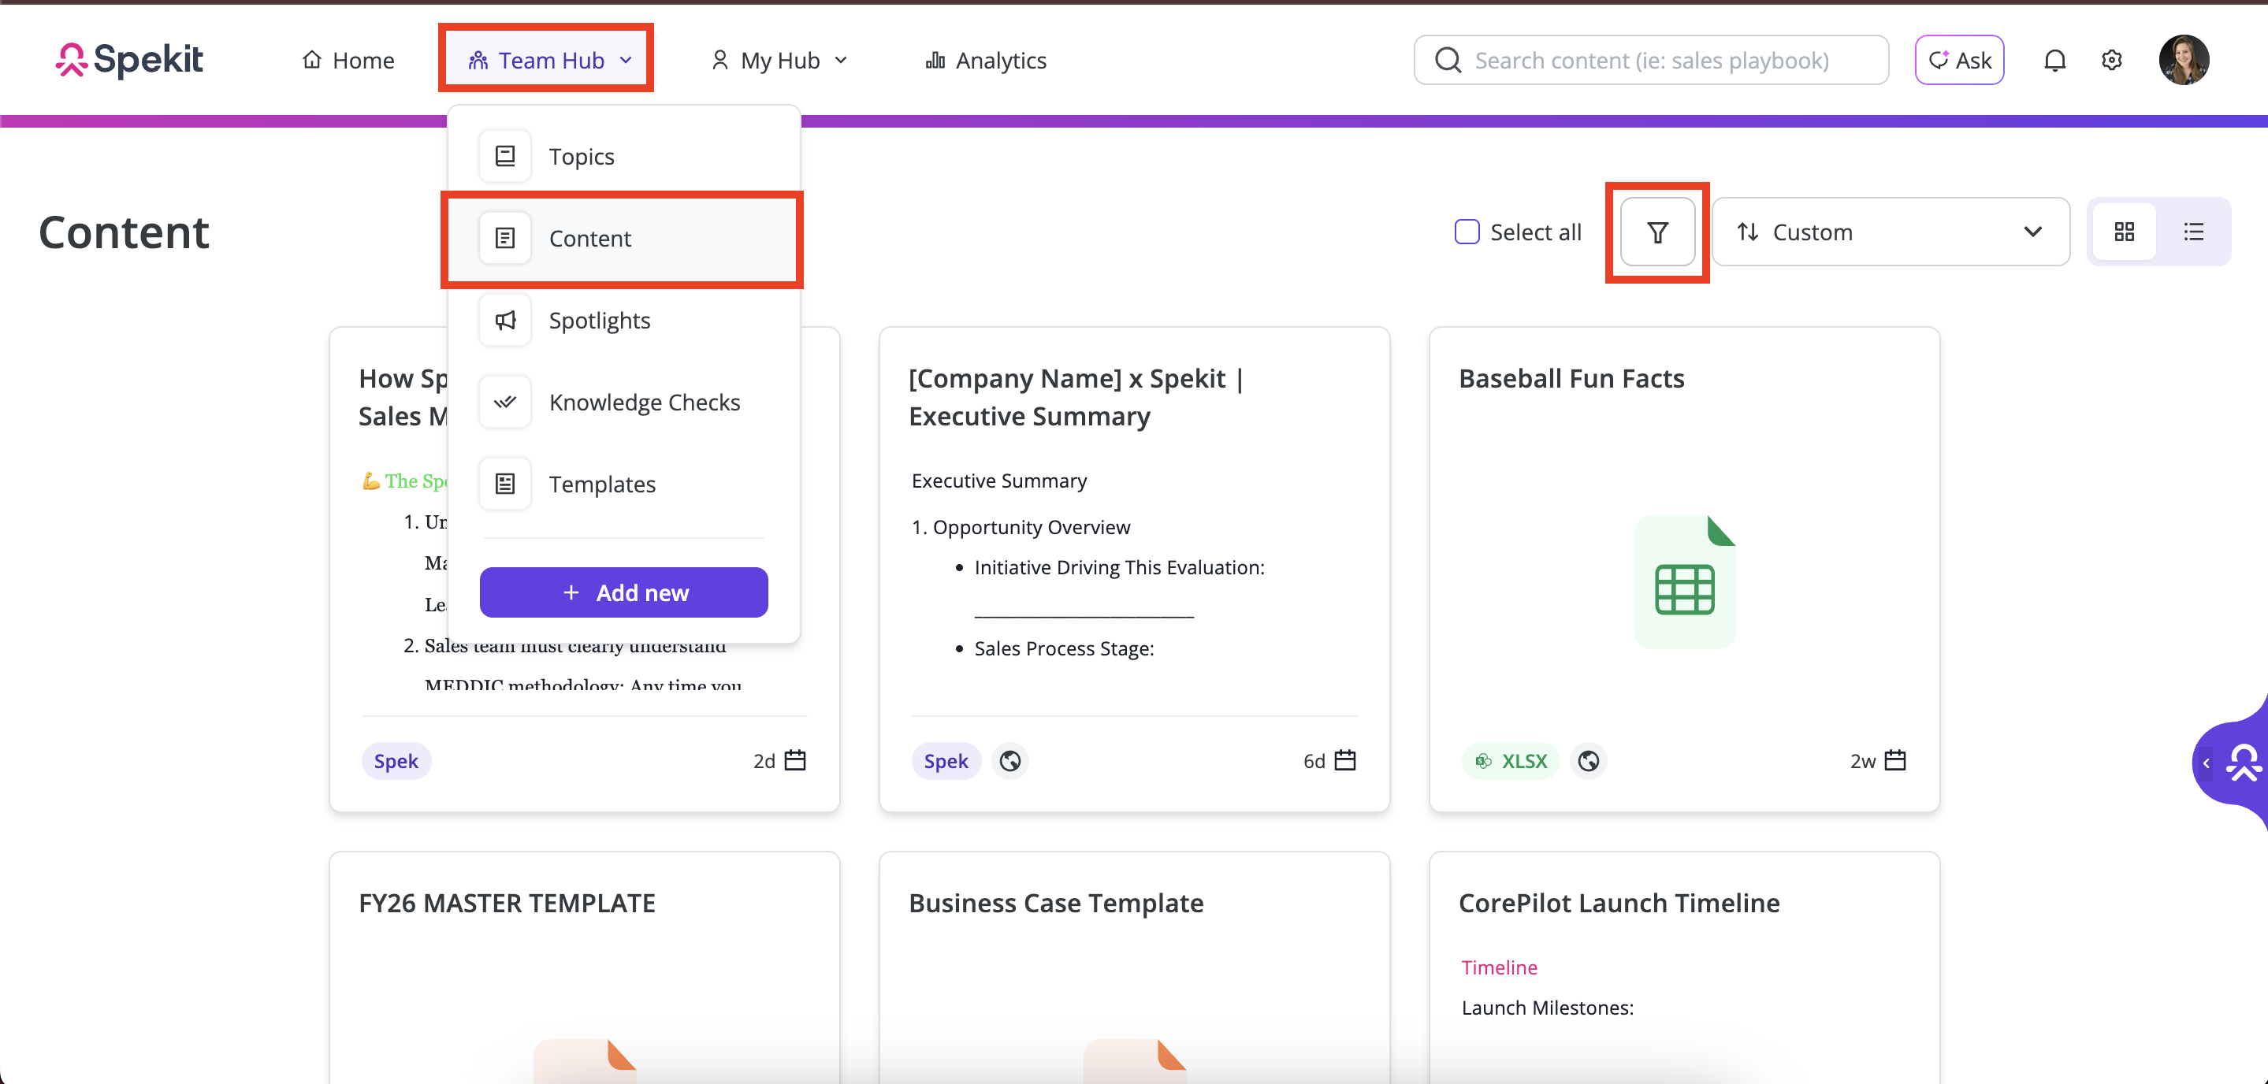Screen dimensions: 2268x1084
Task: Click the Knowledge Checks checkmark icon
Action: [x=504, y=401]
